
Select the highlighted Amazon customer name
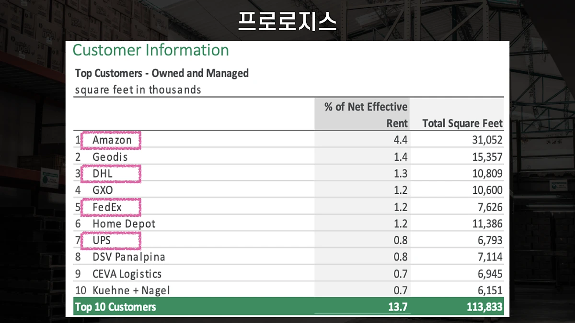tap(111, 140)
